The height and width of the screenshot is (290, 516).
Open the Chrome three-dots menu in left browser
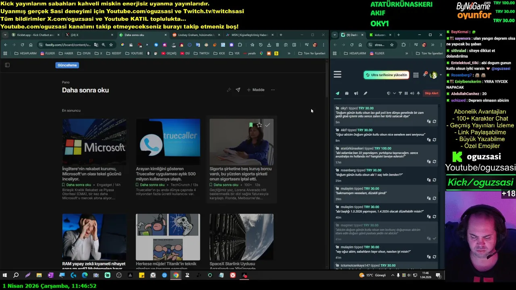[x=323, y=45]
